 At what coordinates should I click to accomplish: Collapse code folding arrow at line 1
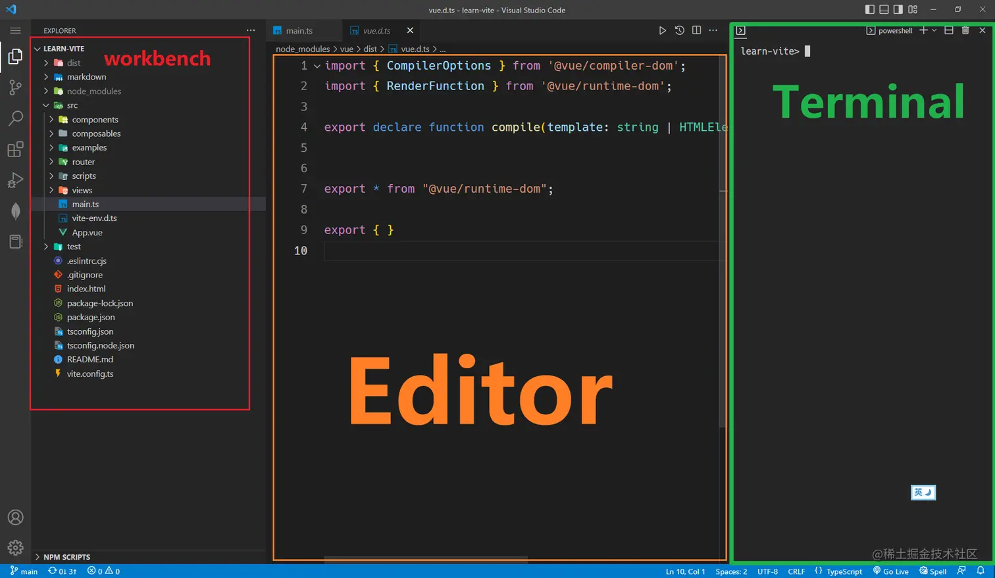(x=317, y=66)
